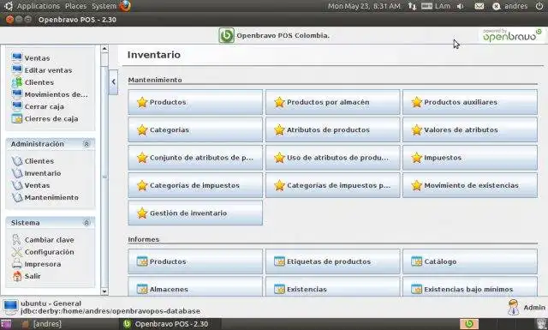The width and height of the screenshot is (548, 330).
Task: Open the Applications menu
Action: tap(38, 6)
